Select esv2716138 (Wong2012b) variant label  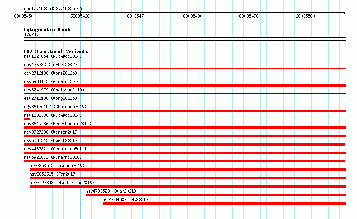coord(51,98)
